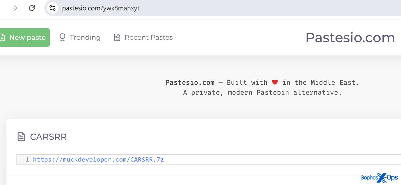Click the CARSRR paste title
Image resolution: width=401 pixels, height=185 pixels.
pyautogui.click(x=48, y=137)
